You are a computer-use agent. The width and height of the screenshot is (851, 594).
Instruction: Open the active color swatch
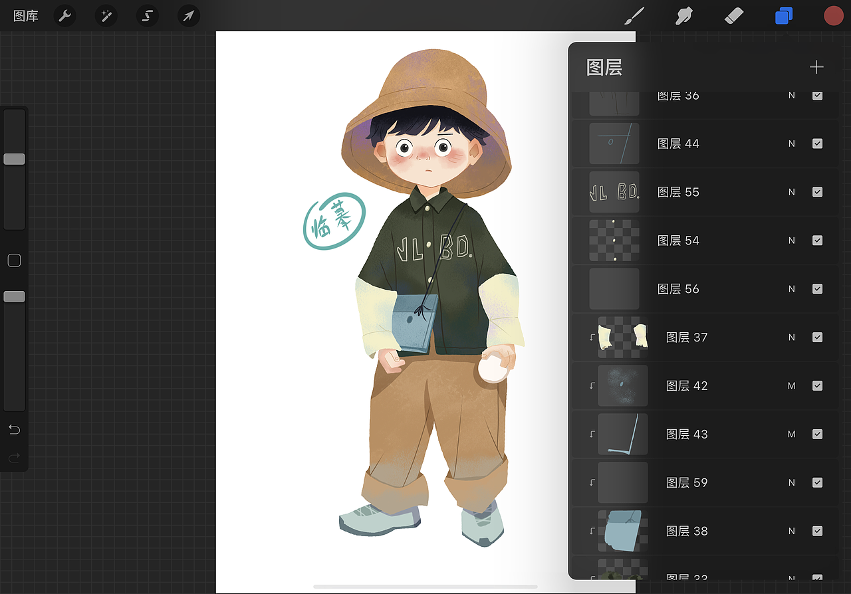pyautogui.click(x=833, y=16)
